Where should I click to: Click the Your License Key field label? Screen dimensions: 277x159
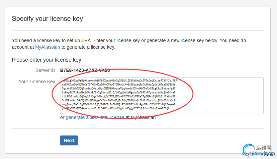[37, 81]
